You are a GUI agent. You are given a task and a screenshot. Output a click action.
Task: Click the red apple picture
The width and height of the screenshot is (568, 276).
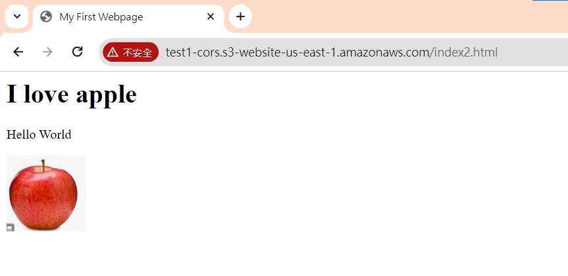tap(46, 193)
